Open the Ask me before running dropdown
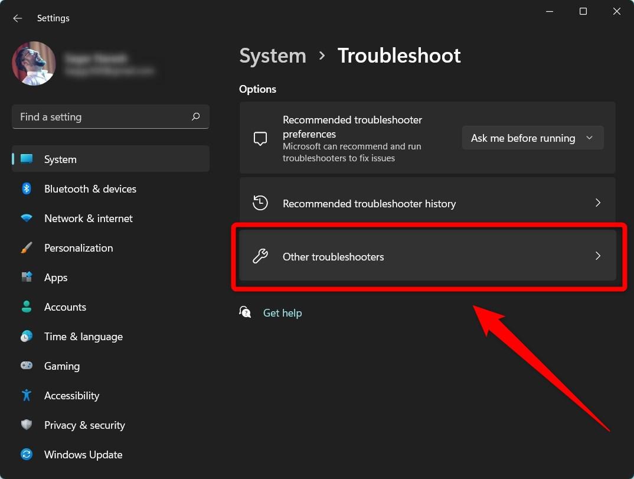Screen dimensions: 634x479 532,138
